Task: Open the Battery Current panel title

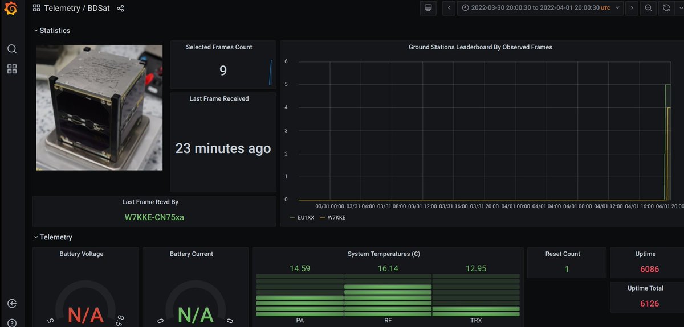Action: click(x=192, y=254)
